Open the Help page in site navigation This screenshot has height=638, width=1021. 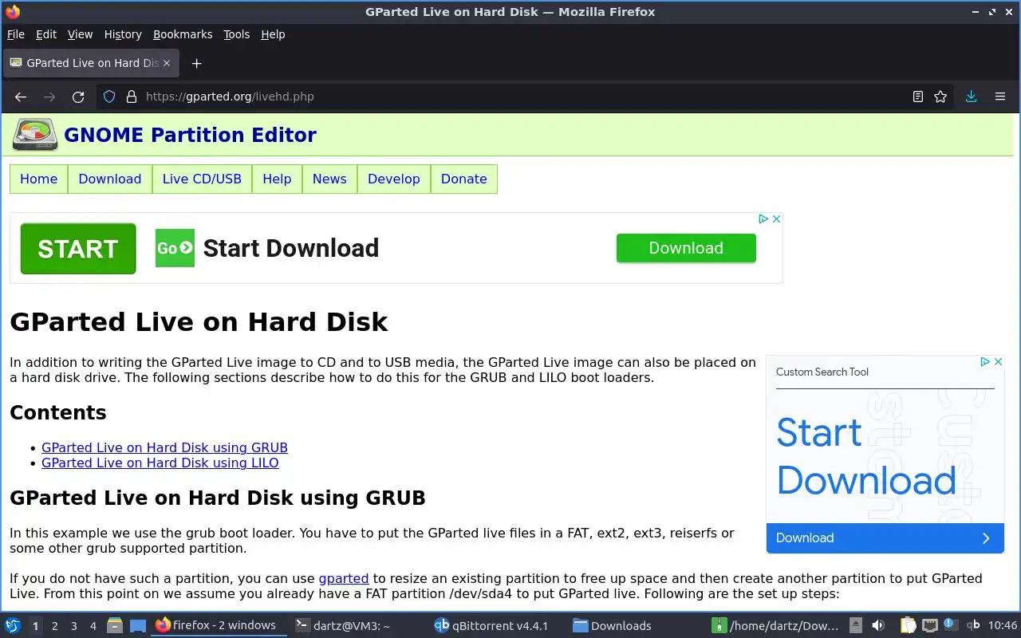point(277,179)
